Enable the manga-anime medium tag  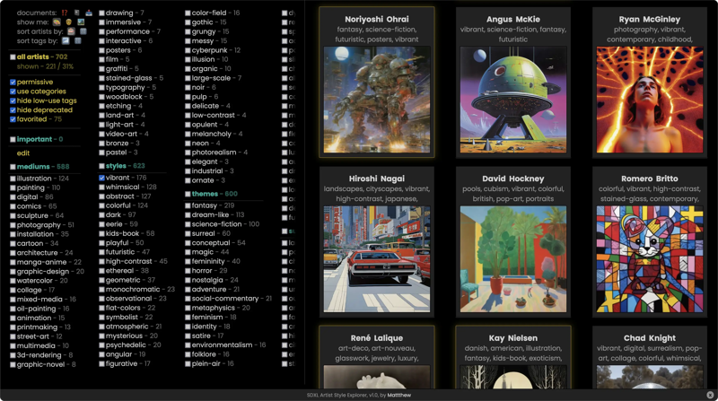13,262
